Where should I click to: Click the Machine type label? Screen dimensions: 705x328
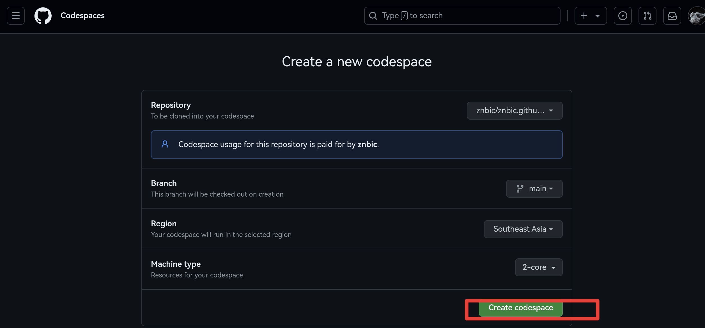[x=176, y=264]
